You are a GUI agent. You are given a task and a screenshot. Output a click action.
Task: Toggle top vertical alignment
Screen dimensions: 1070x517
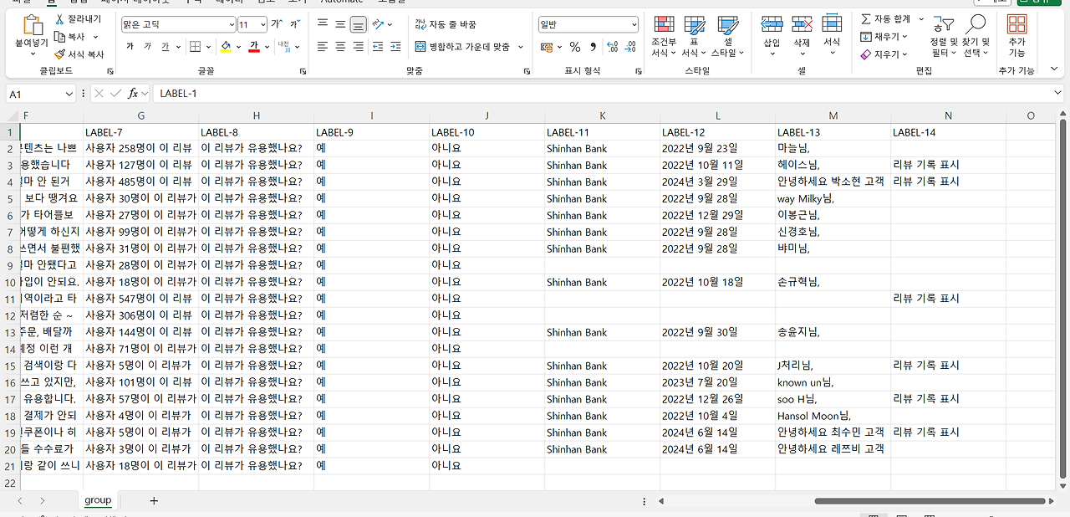coord(323,24)
